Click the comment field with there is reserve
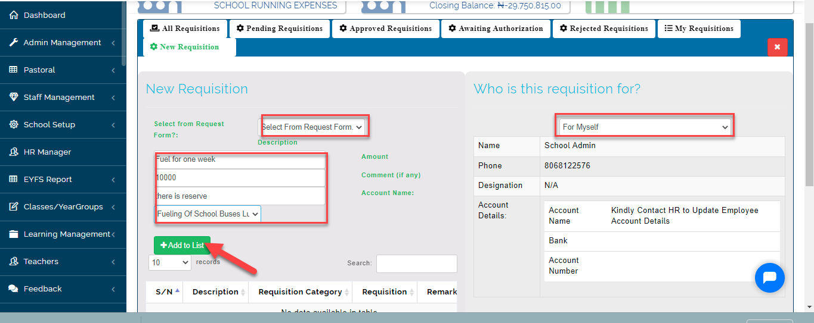The width and height of the screenshot is (814, 323). [x=240, y=196]
